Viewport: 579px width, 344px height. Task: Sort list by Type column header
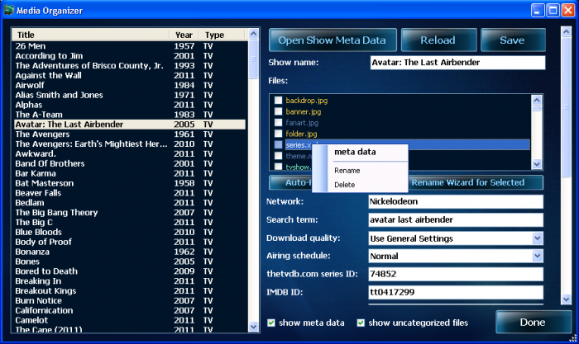pyautogui.click(x=222, y=35)
